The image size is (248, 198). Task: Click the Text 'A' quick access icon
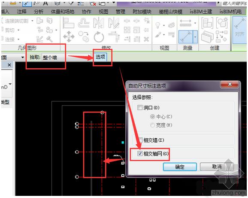45,3
